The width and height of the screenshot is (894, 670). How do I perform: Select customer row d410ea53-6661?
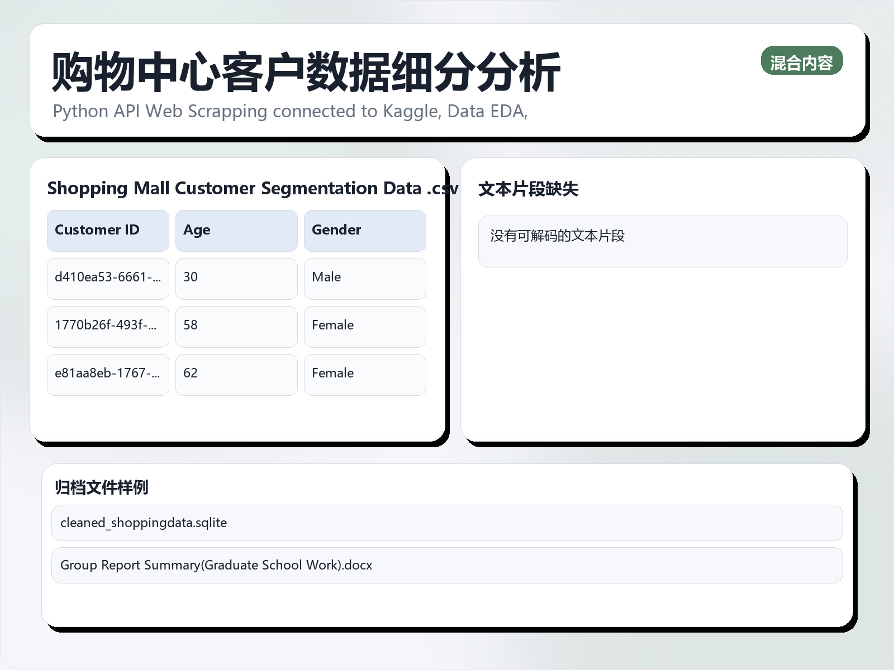(107, 278)
